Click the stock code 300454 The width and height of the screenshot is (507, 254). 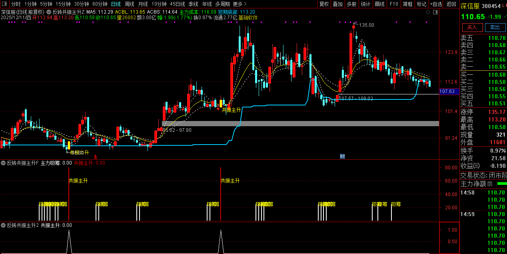tap(491, 6)
